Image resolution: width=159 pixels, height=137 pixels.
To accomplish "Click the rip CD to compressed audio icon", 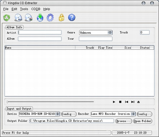I will tap(28, 18).
